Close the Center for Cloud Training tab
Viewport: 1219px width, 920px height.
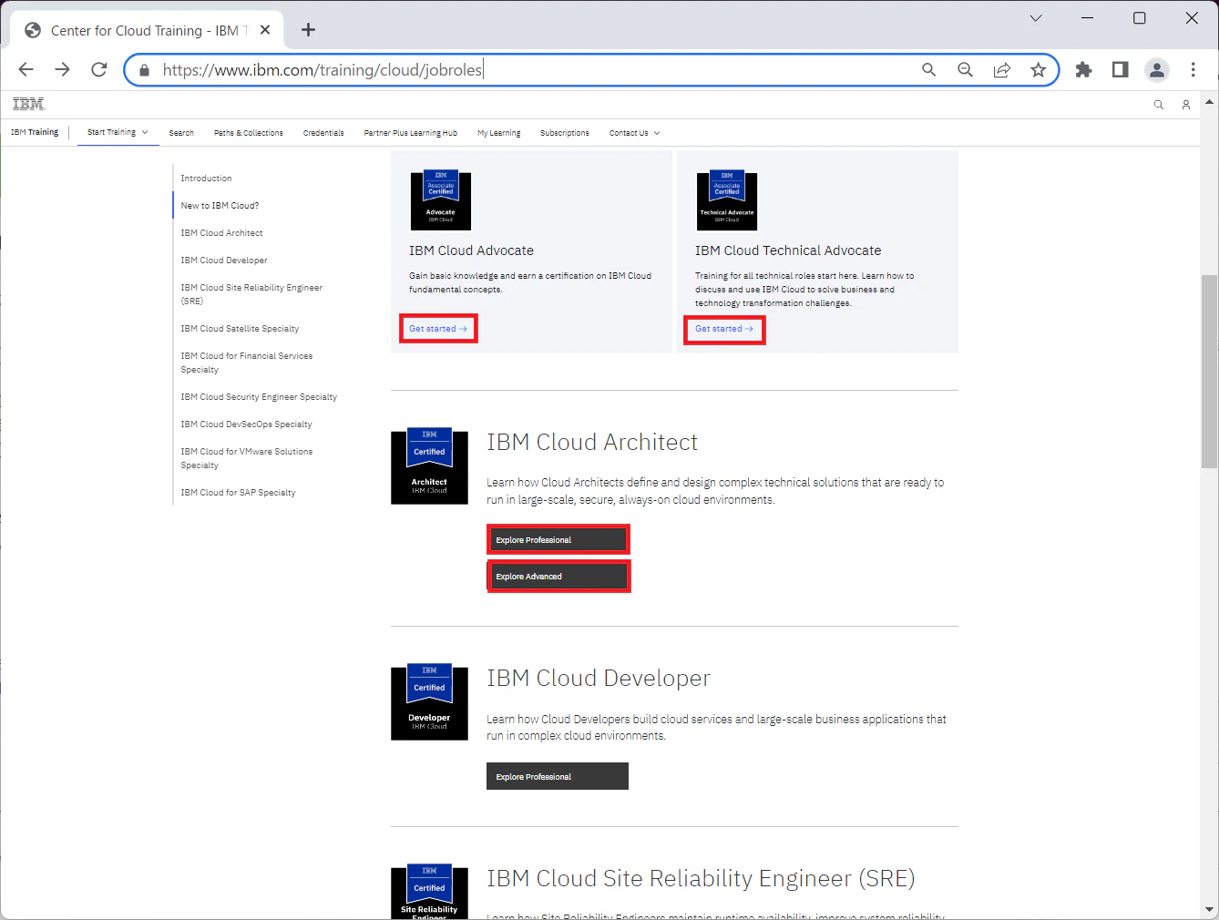265,30
